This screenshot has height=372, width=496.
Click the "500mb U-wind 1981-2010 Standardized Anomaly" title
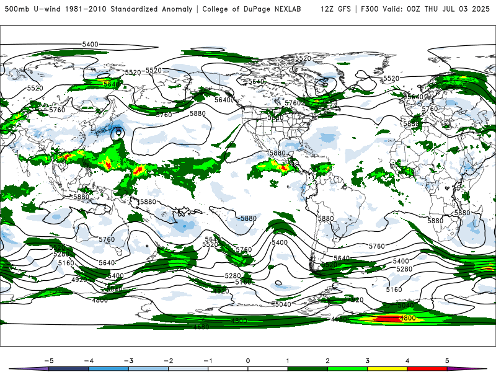pos(99,9)
